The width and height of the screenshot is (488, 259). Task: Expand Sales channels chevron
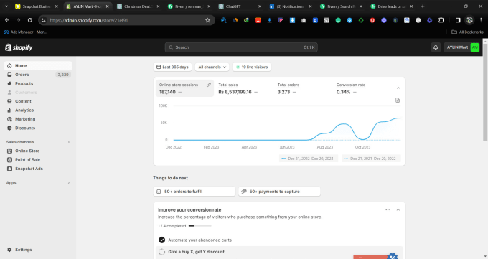tap(68, 142)
